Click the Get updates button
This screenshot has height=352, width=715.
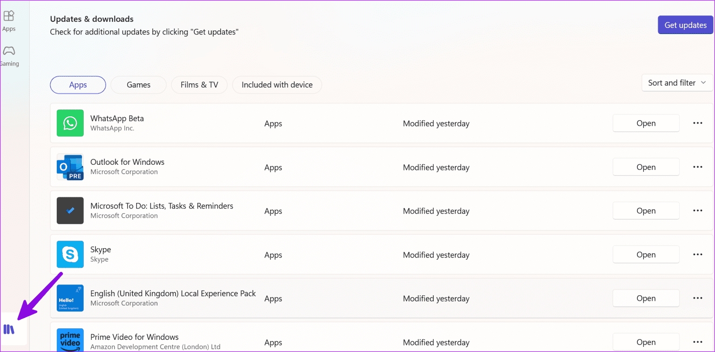pos(685,25)
